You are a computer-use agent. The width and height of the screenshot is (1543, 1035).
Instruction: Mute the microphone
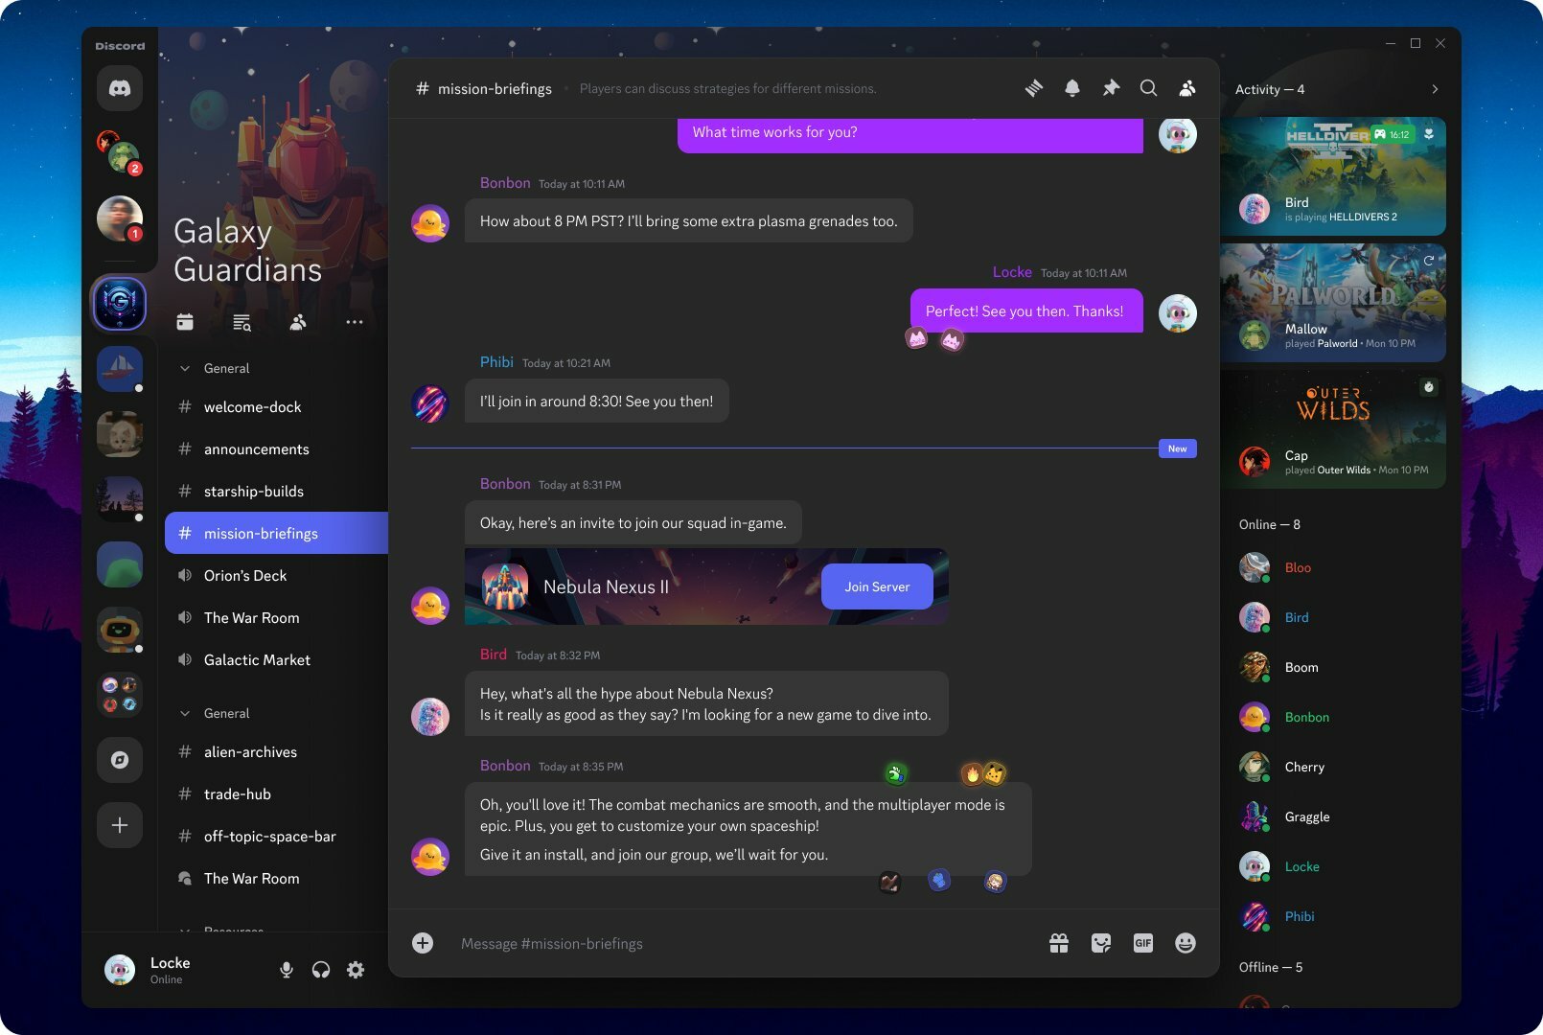coord(286,970)
